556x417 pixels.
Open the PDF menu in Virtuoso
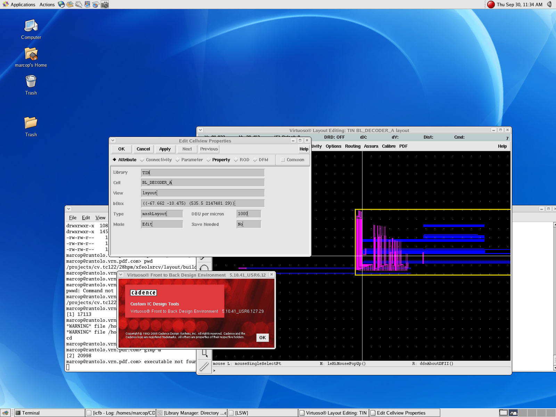(x=403, y=146)
